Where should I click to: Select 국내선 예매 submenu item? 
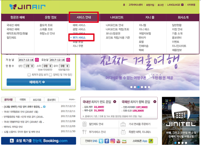13,25
